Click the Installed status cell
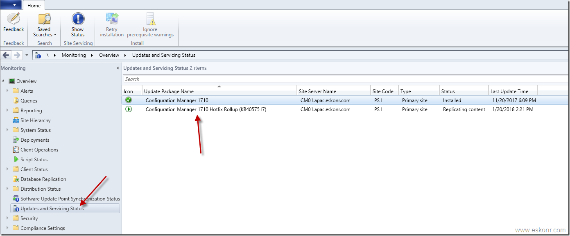 pos(452,100)
